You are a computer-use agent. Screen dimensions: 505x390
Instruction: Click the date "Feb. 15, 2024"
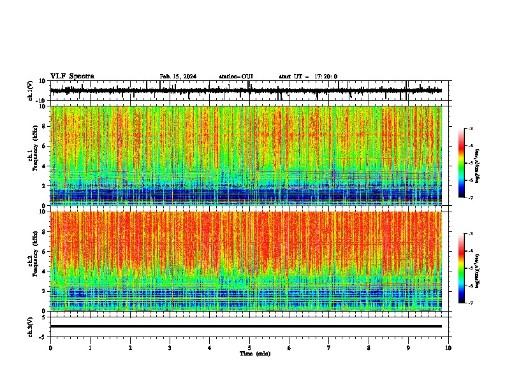tap(178, 76)
